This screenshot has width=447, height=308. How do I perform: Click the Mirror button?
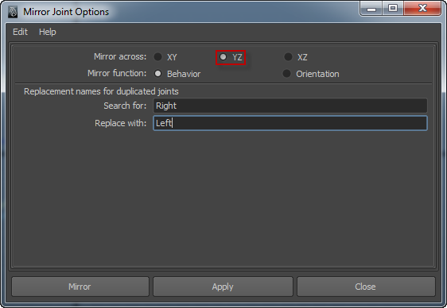pyautogui.click(x=80, y=287)
